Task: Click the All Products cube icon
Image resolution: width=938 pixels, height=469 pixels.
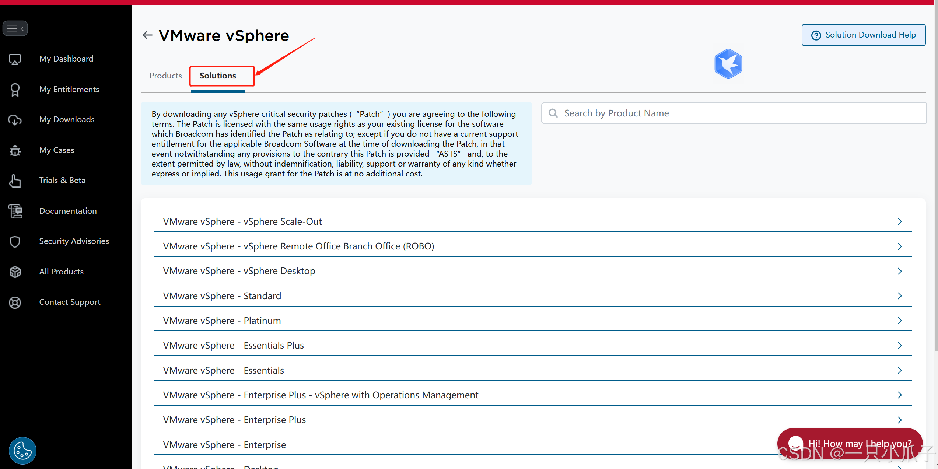Action: point(15,272)
